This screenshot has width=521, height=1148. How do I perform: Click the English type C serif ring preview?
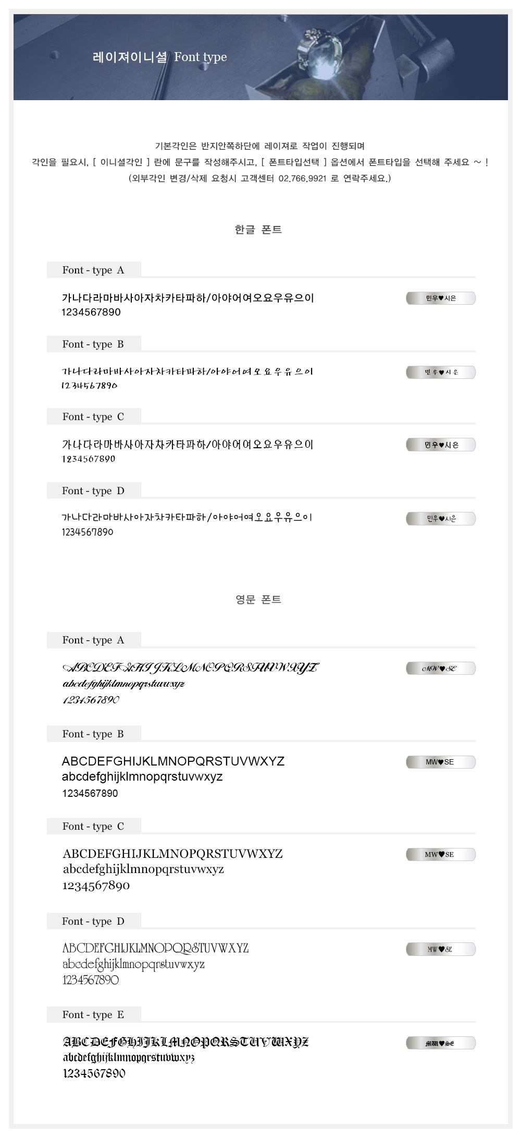tap(440, 854)
